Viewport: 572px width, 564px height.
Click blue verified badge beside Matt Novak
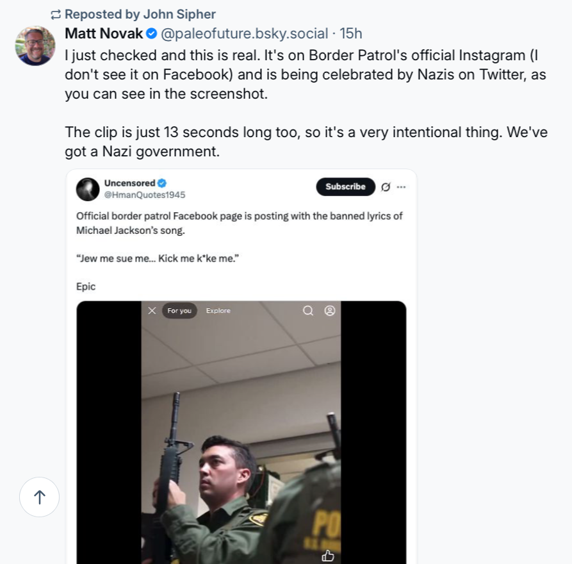pyautogui.click(x=152, y=33)
